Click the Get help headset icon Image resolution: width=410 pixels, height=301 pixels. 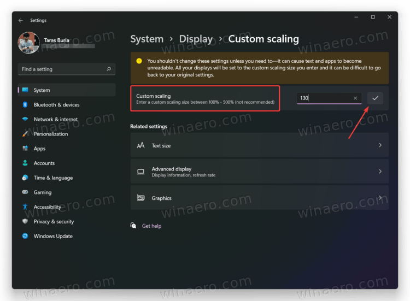pos(133,226)
